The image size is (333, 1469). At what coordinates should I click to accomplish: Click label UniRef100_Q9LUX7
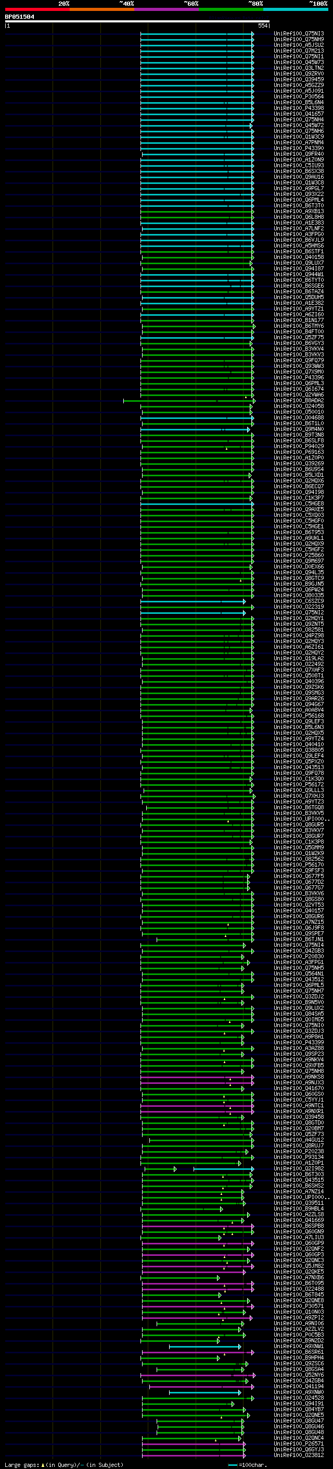[x=298, y=263]
